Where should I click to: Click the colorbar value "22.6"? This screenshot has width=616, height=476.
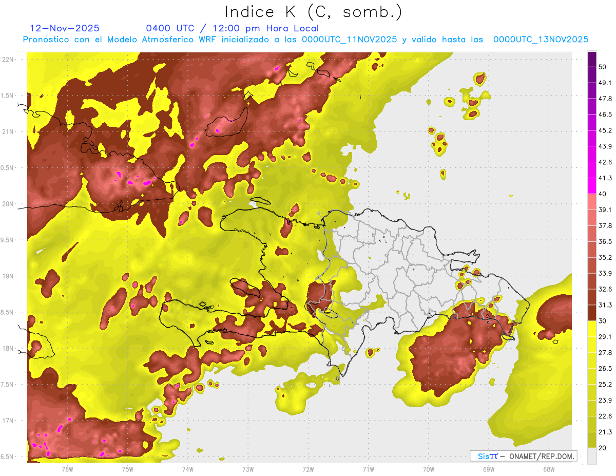pyautogui.click(x=606, y=416)
